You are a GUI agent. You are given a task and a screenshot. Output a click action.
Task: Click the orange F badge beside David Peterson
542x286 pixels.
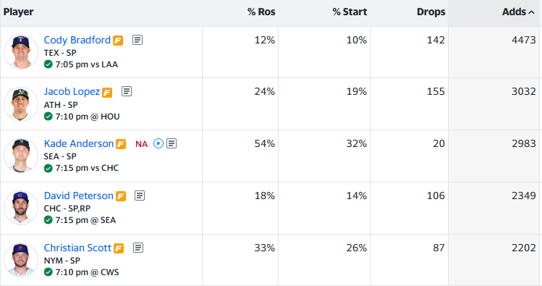pos(121,196)
